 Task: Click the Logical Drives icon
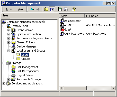click(13, 75)
